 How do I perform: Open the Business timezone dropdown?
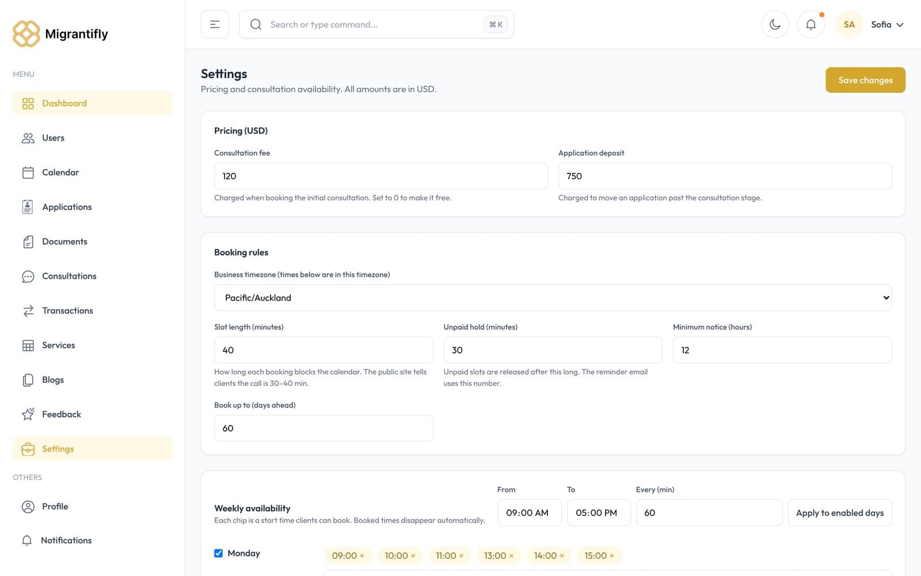[x=553, y=298]
